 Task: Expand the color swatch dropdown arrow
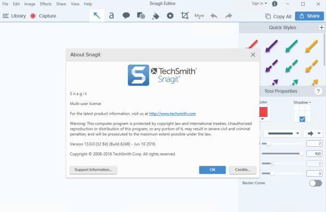(262, 119)
